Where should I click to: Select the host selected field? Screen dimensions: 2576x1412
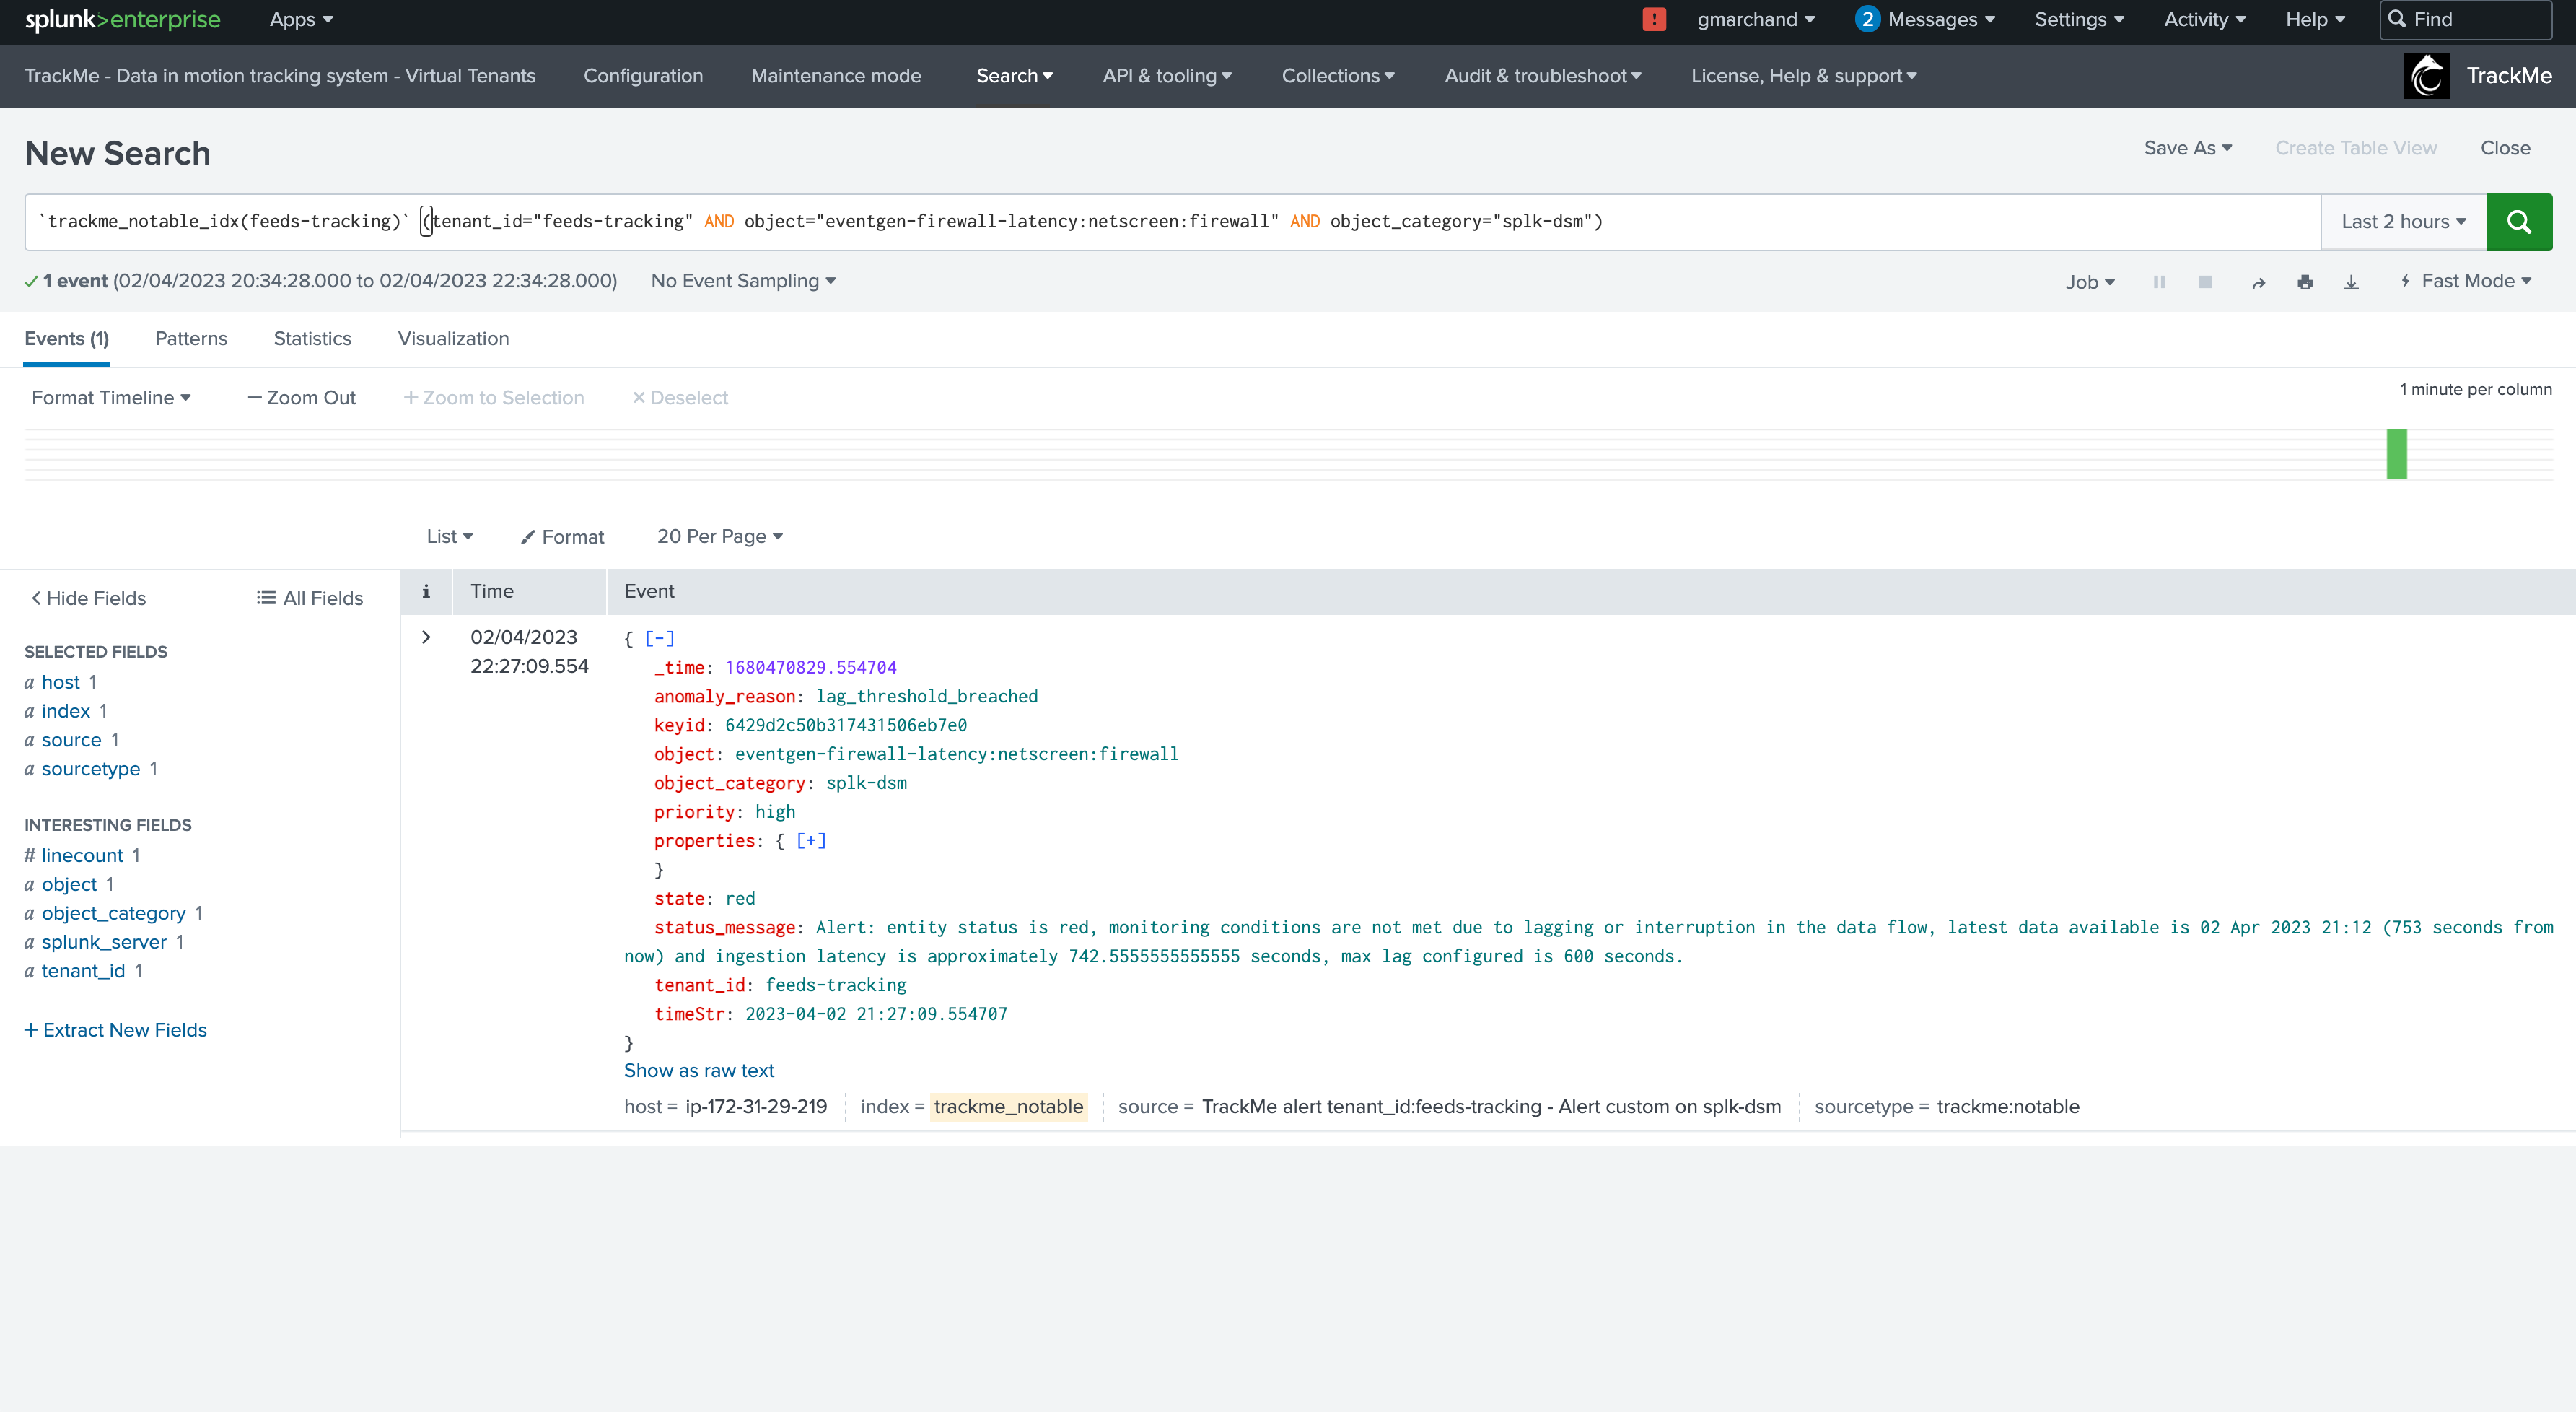[x=61, y=682]
